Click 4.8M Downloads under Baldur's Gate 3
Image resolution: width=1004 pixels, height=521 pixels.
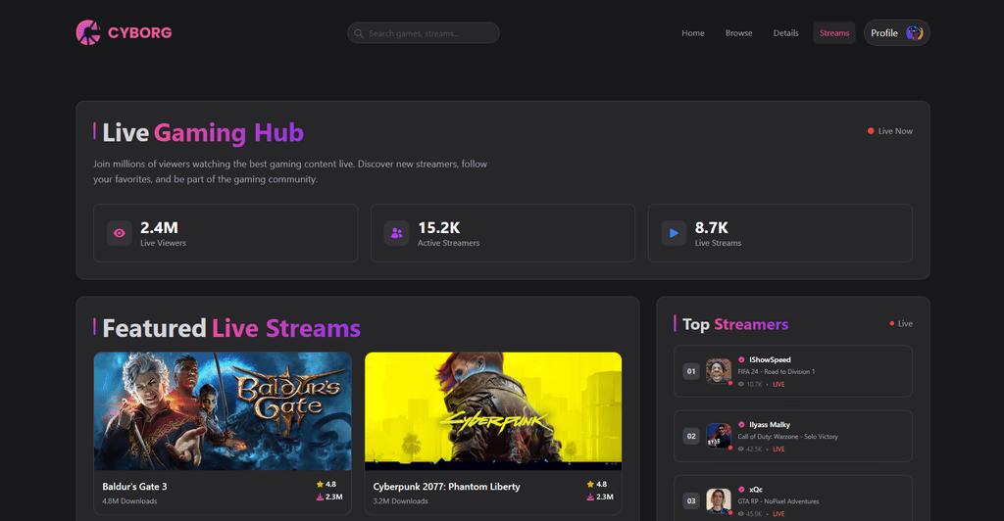(x=129, y=501)
